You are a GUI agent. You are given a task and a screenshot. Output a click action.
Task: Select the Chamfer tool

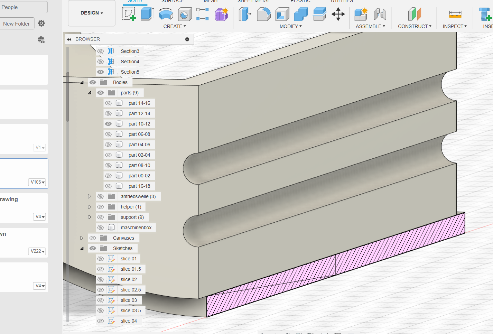[x=282, y=14]
